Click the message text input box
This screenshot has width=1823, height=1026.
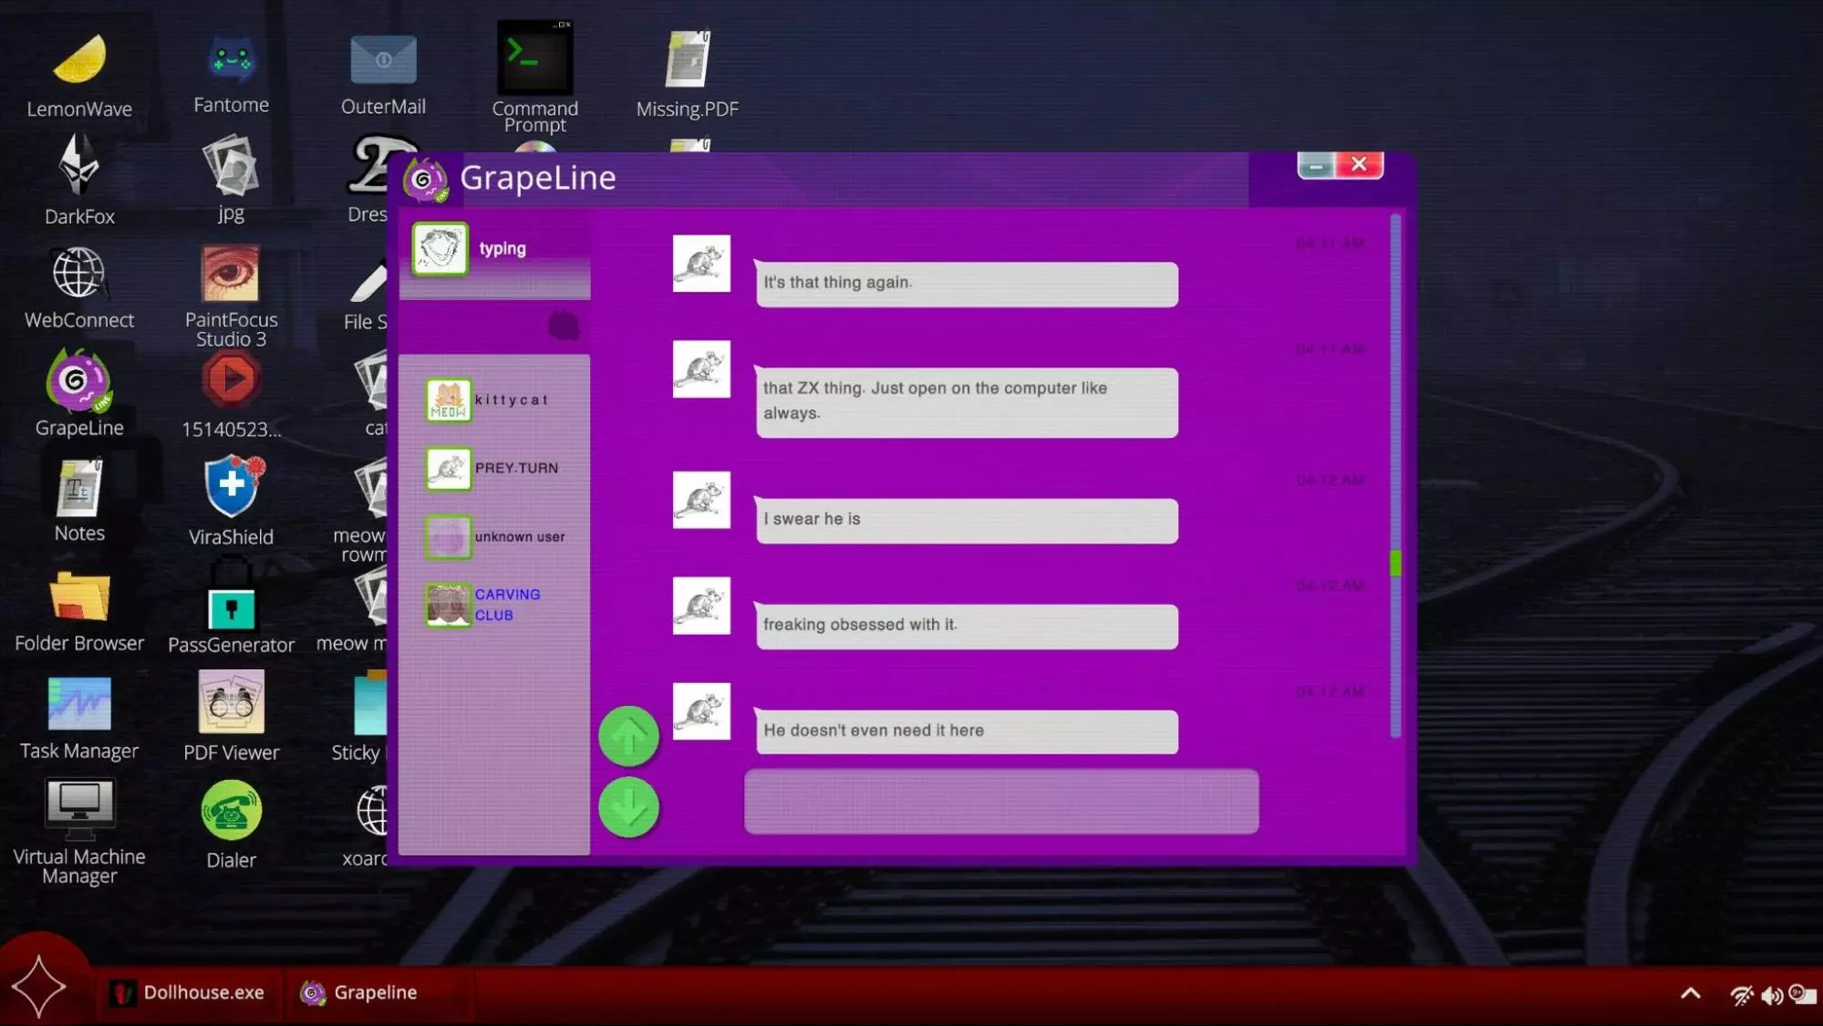1001,802
